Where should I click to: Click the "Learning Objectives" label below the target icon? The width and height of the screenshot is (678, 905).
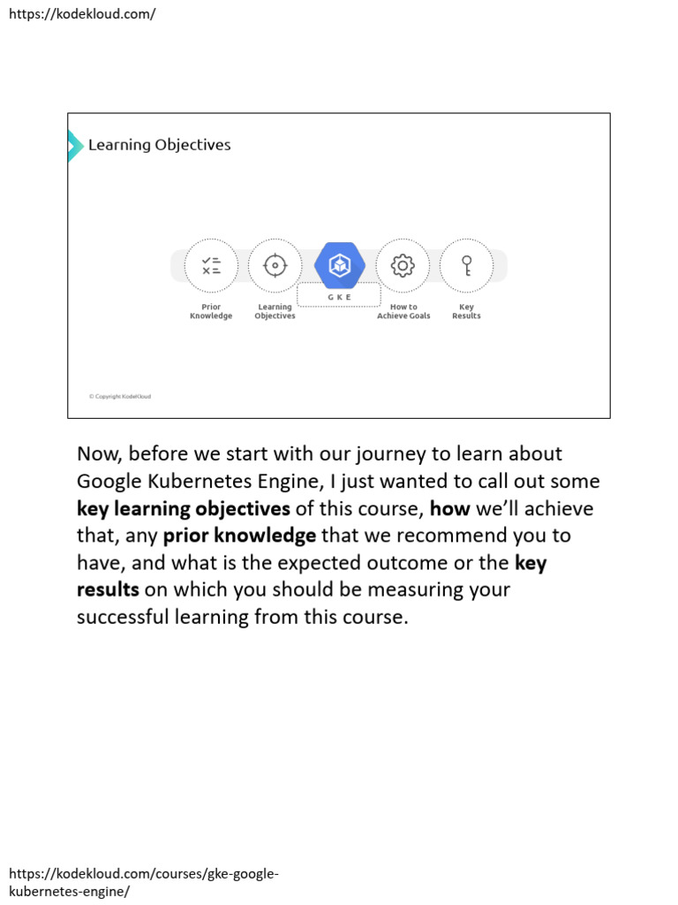pos(275,312)
